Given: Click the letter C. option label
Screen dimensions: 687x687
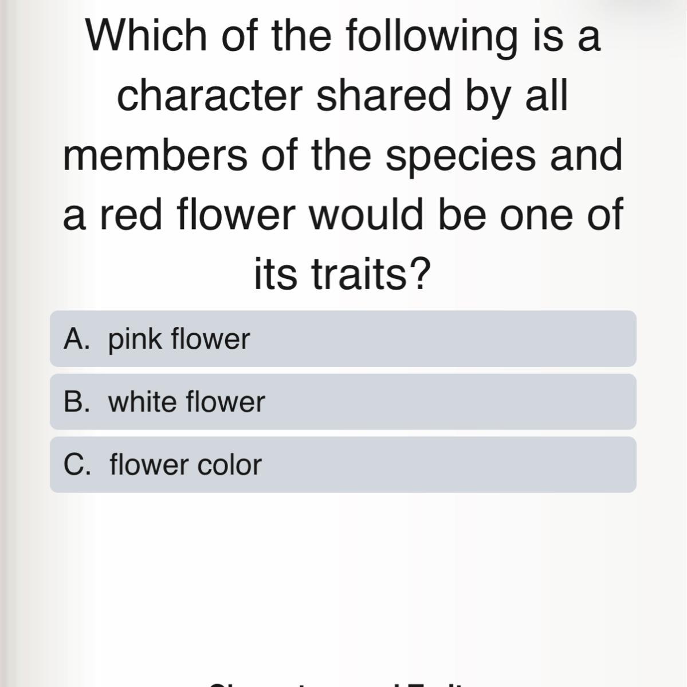Looking at the screenshot, I should (77, 465).
